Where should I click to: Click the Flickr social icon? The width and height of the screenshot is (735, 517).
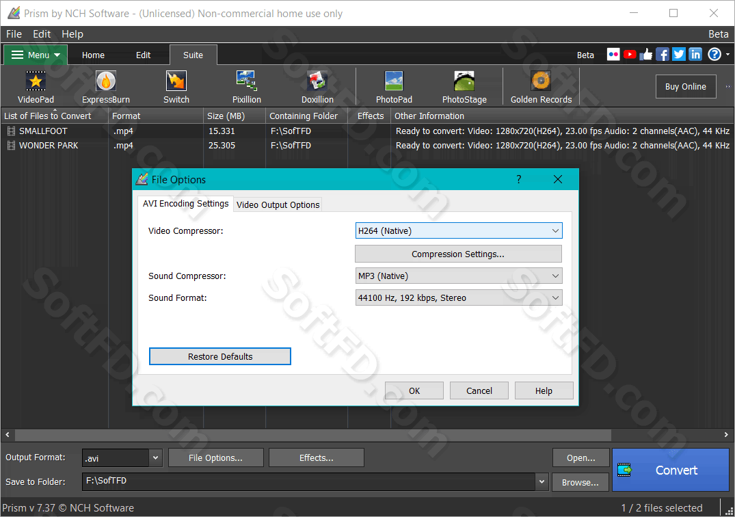[613, 55]
